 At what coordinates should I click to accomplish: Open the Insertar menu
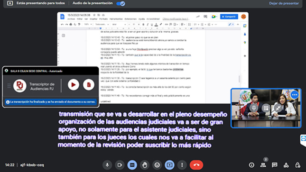click(x=93, y=19)
